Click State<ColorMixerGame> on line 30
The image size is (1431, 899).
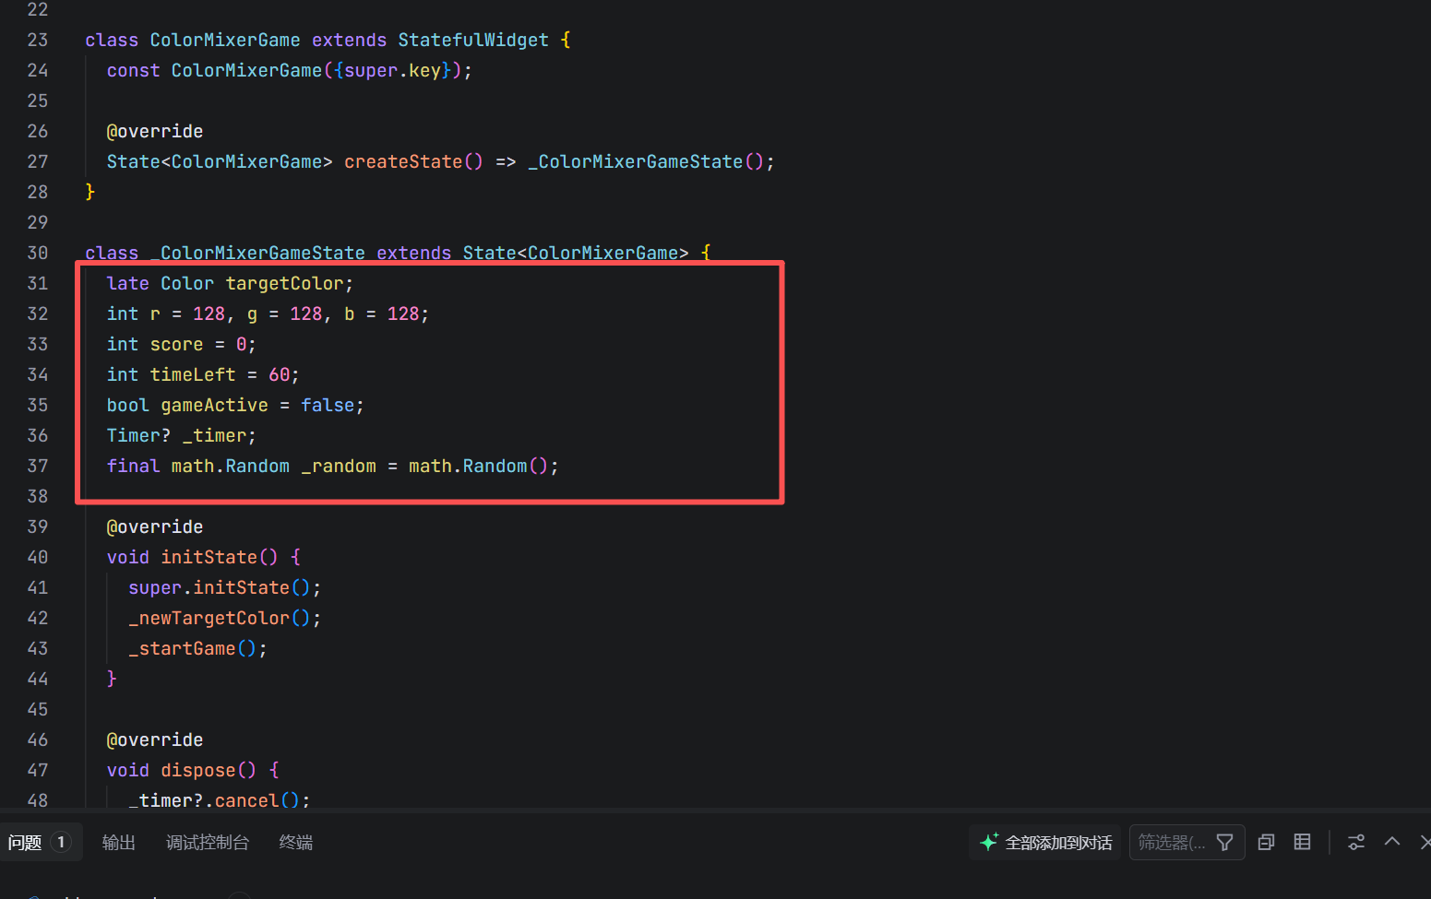(x=576, y=254)
